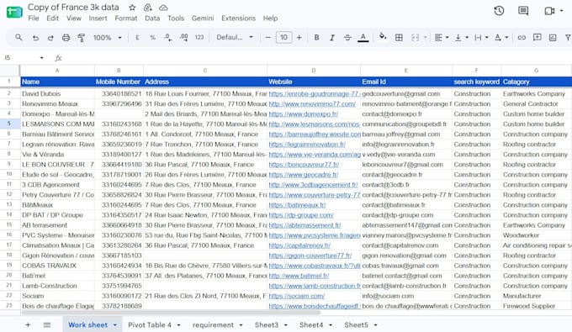Insert a link with chain icon
This screenshot has height=332, width=572.
coord(522,38)
